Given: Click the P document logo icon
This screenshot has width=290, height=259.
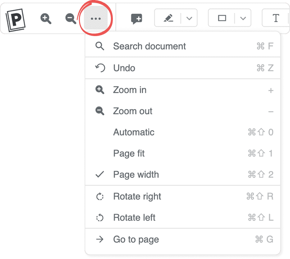Looking at the screenshot, I should pyautogui.click(x=16, y=18).
